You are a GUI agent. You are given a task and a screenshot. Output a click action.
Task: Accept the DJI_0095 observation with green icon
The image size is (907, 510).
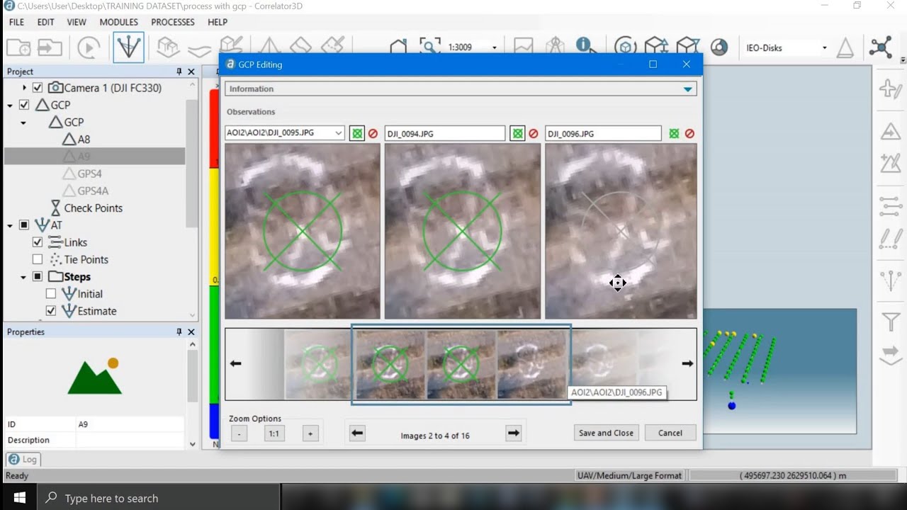coord(357,133)
